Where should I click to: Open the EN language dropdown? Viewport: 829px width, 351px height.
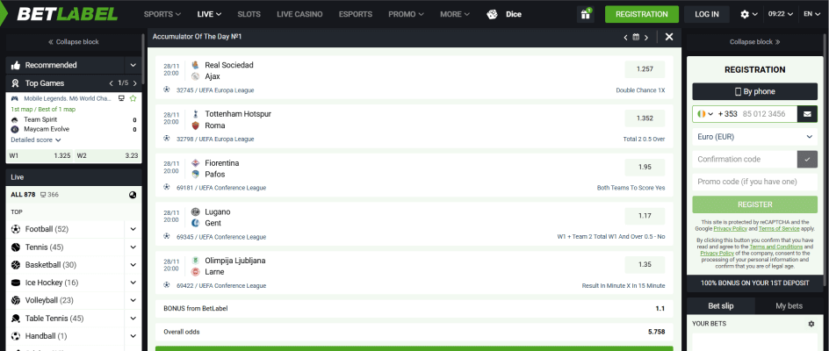(x=811, y=14)
